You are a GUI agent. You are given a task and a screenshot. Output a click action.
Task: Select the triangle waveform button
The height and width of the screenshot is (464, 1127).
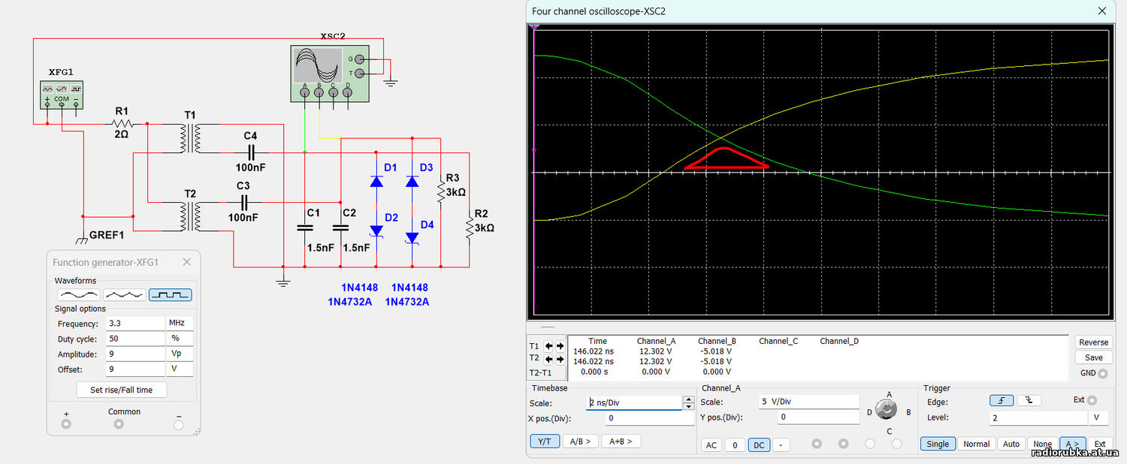click(x=125, y=295)
